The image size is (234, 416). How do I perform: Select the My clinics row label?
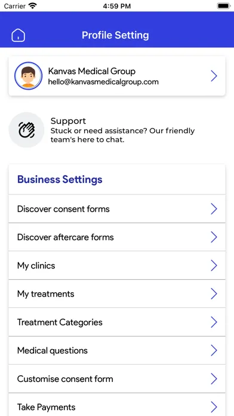[36, 266]
